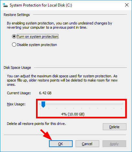Confirm settings with the OK button
The width and height of the screenshot is (132, 152).
(x=61, y=144)
